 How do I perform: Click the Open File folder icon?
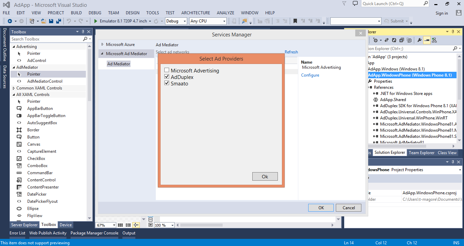click(x=44, y=21)
